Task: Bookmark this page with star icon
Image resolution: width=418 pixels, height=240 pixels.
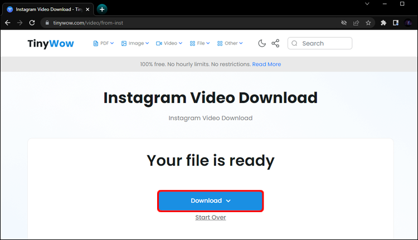Action: pyautogui.click(x=368, y=23)
